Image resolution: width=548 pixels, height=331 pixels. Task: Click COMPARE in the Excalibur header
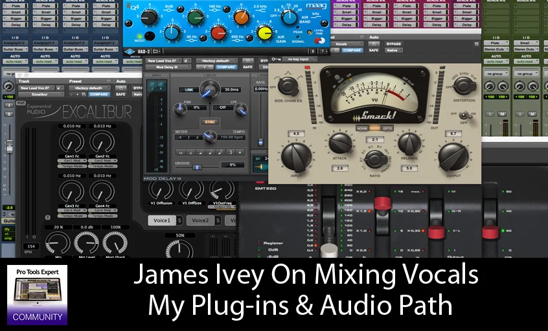click(x=99, y=95)
